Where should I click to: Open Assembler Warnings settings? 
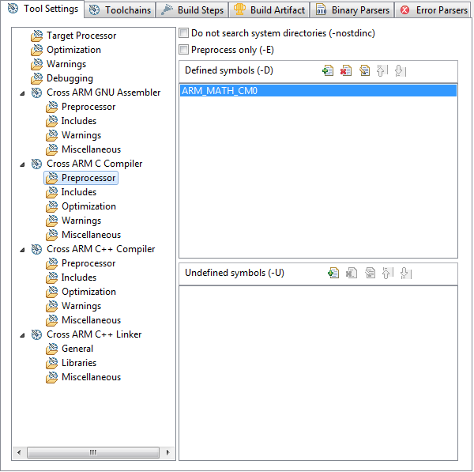pyautogui.click(x=73, y=135)
